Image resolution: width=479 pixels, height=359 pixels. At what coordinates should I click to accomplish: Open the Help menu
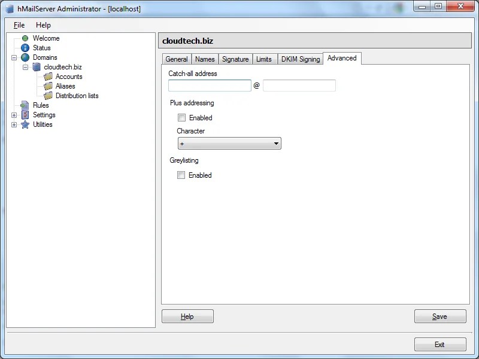(x=43, y=25)
